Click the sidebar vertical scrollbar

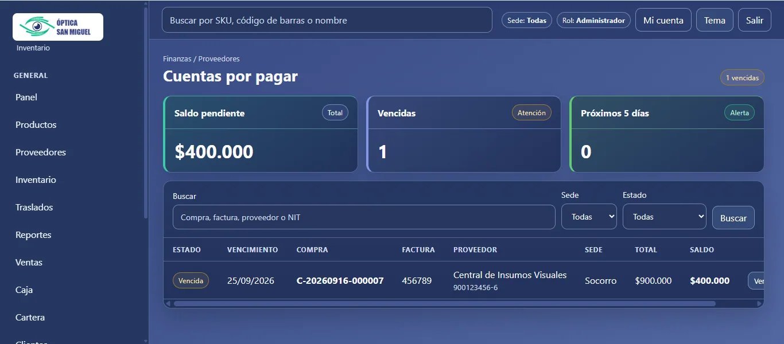(x=146, y=112)
